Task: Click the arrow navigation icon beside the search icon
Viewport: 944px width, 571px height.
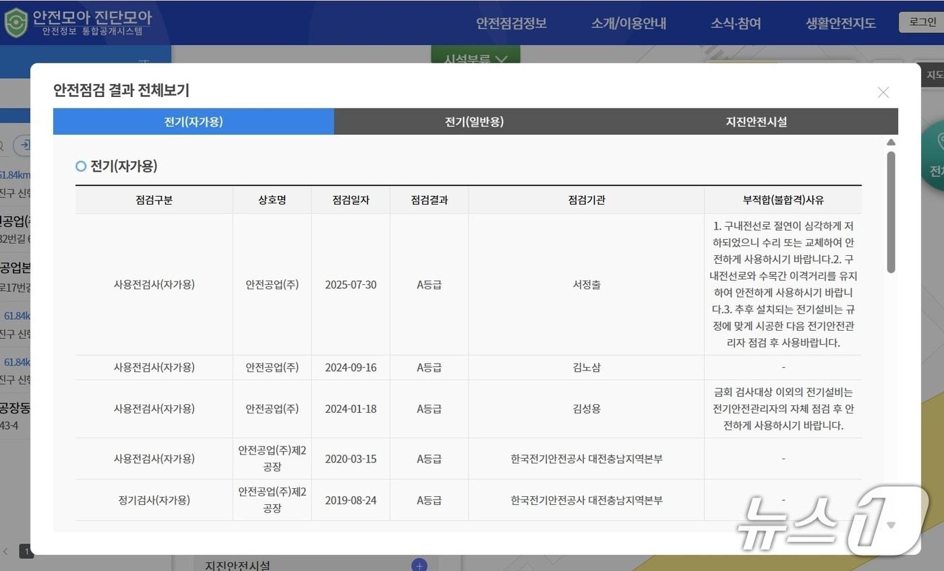Action: click(x=25, y=145)
